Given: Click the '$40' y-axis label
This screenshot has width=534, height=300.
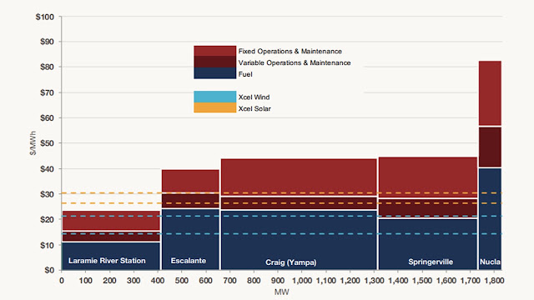Looking at the screenshot, I should click(x=47, y=168).
